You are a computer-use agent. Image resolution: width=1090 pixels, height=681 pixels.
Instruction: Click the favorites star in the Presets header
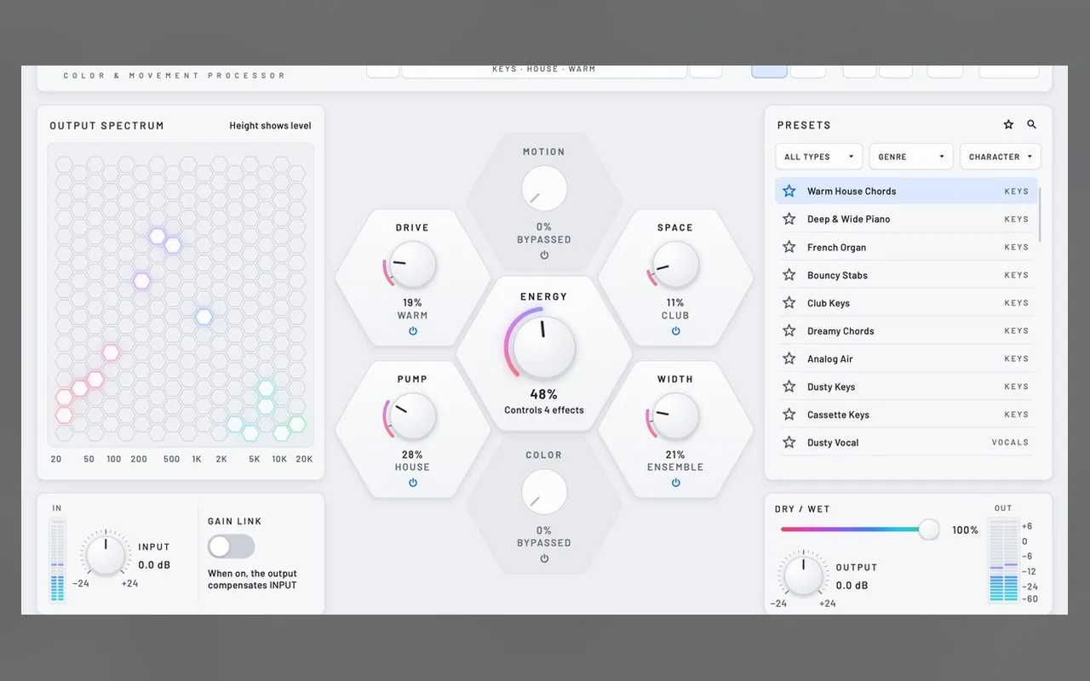click(1008, 124)
